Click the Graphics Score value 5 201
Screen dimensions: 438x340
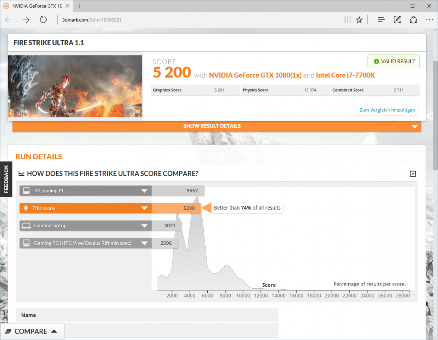(x=219, y=90)
